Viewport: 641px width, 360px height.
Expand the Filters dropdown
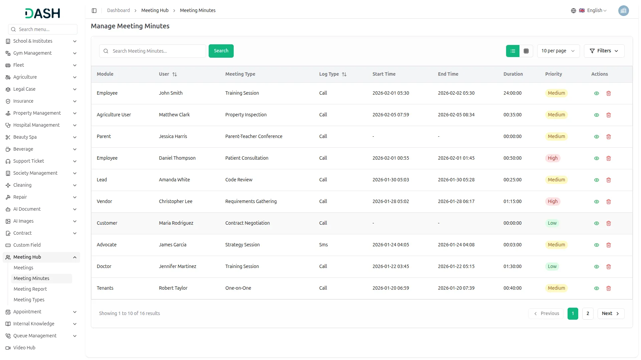[x=604, y=51]
